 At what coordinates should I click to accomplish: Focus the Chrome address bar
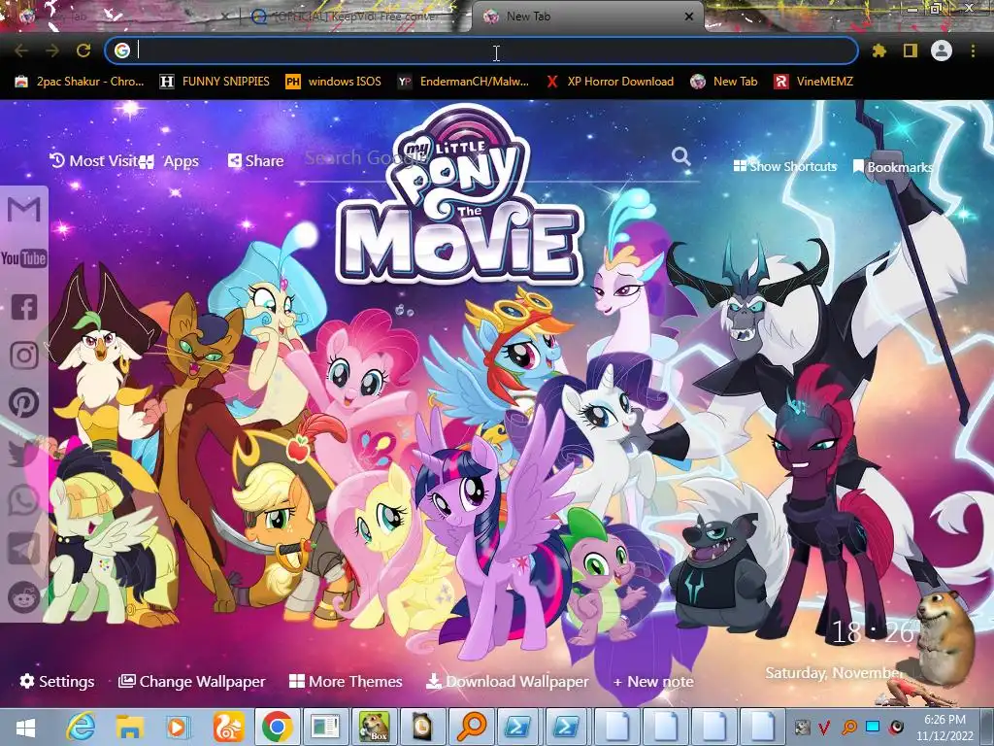tap(481, 51)
